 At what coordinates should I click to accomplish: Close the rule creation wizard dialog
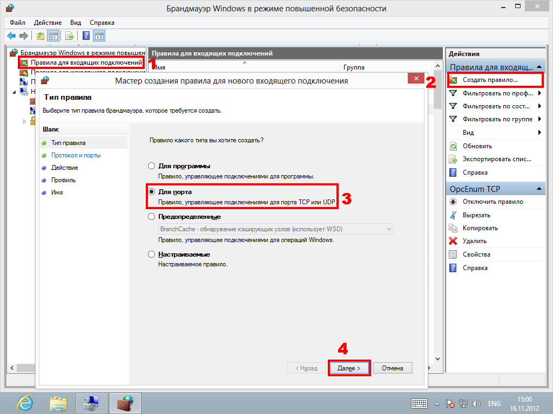pyautogui.click(x=416, y=79)
